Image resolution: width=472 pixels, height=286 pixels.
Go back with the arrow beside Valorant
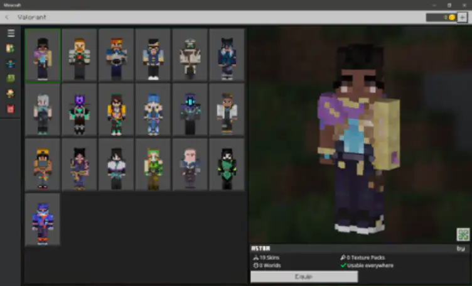(x=8, y=17)
